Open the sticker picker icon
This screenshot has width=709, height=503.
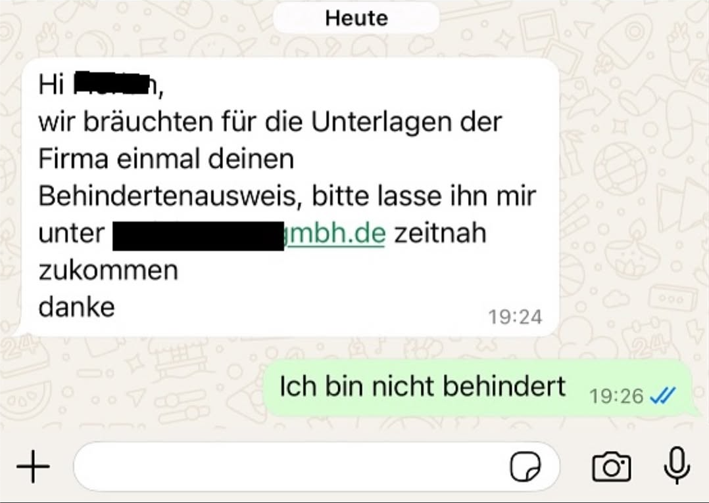point(526,467)
